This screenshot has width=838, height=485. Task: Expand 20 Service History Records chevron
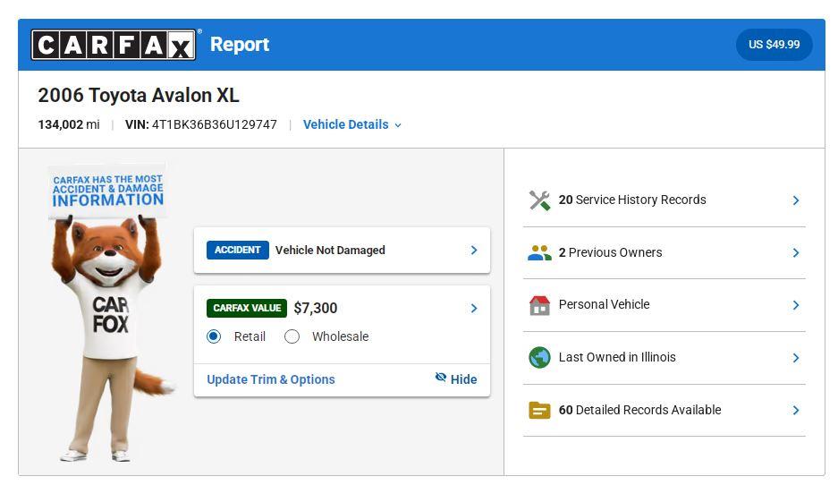pos(796,200)
